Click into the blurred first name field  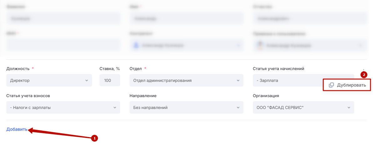[x=186, y=18]
